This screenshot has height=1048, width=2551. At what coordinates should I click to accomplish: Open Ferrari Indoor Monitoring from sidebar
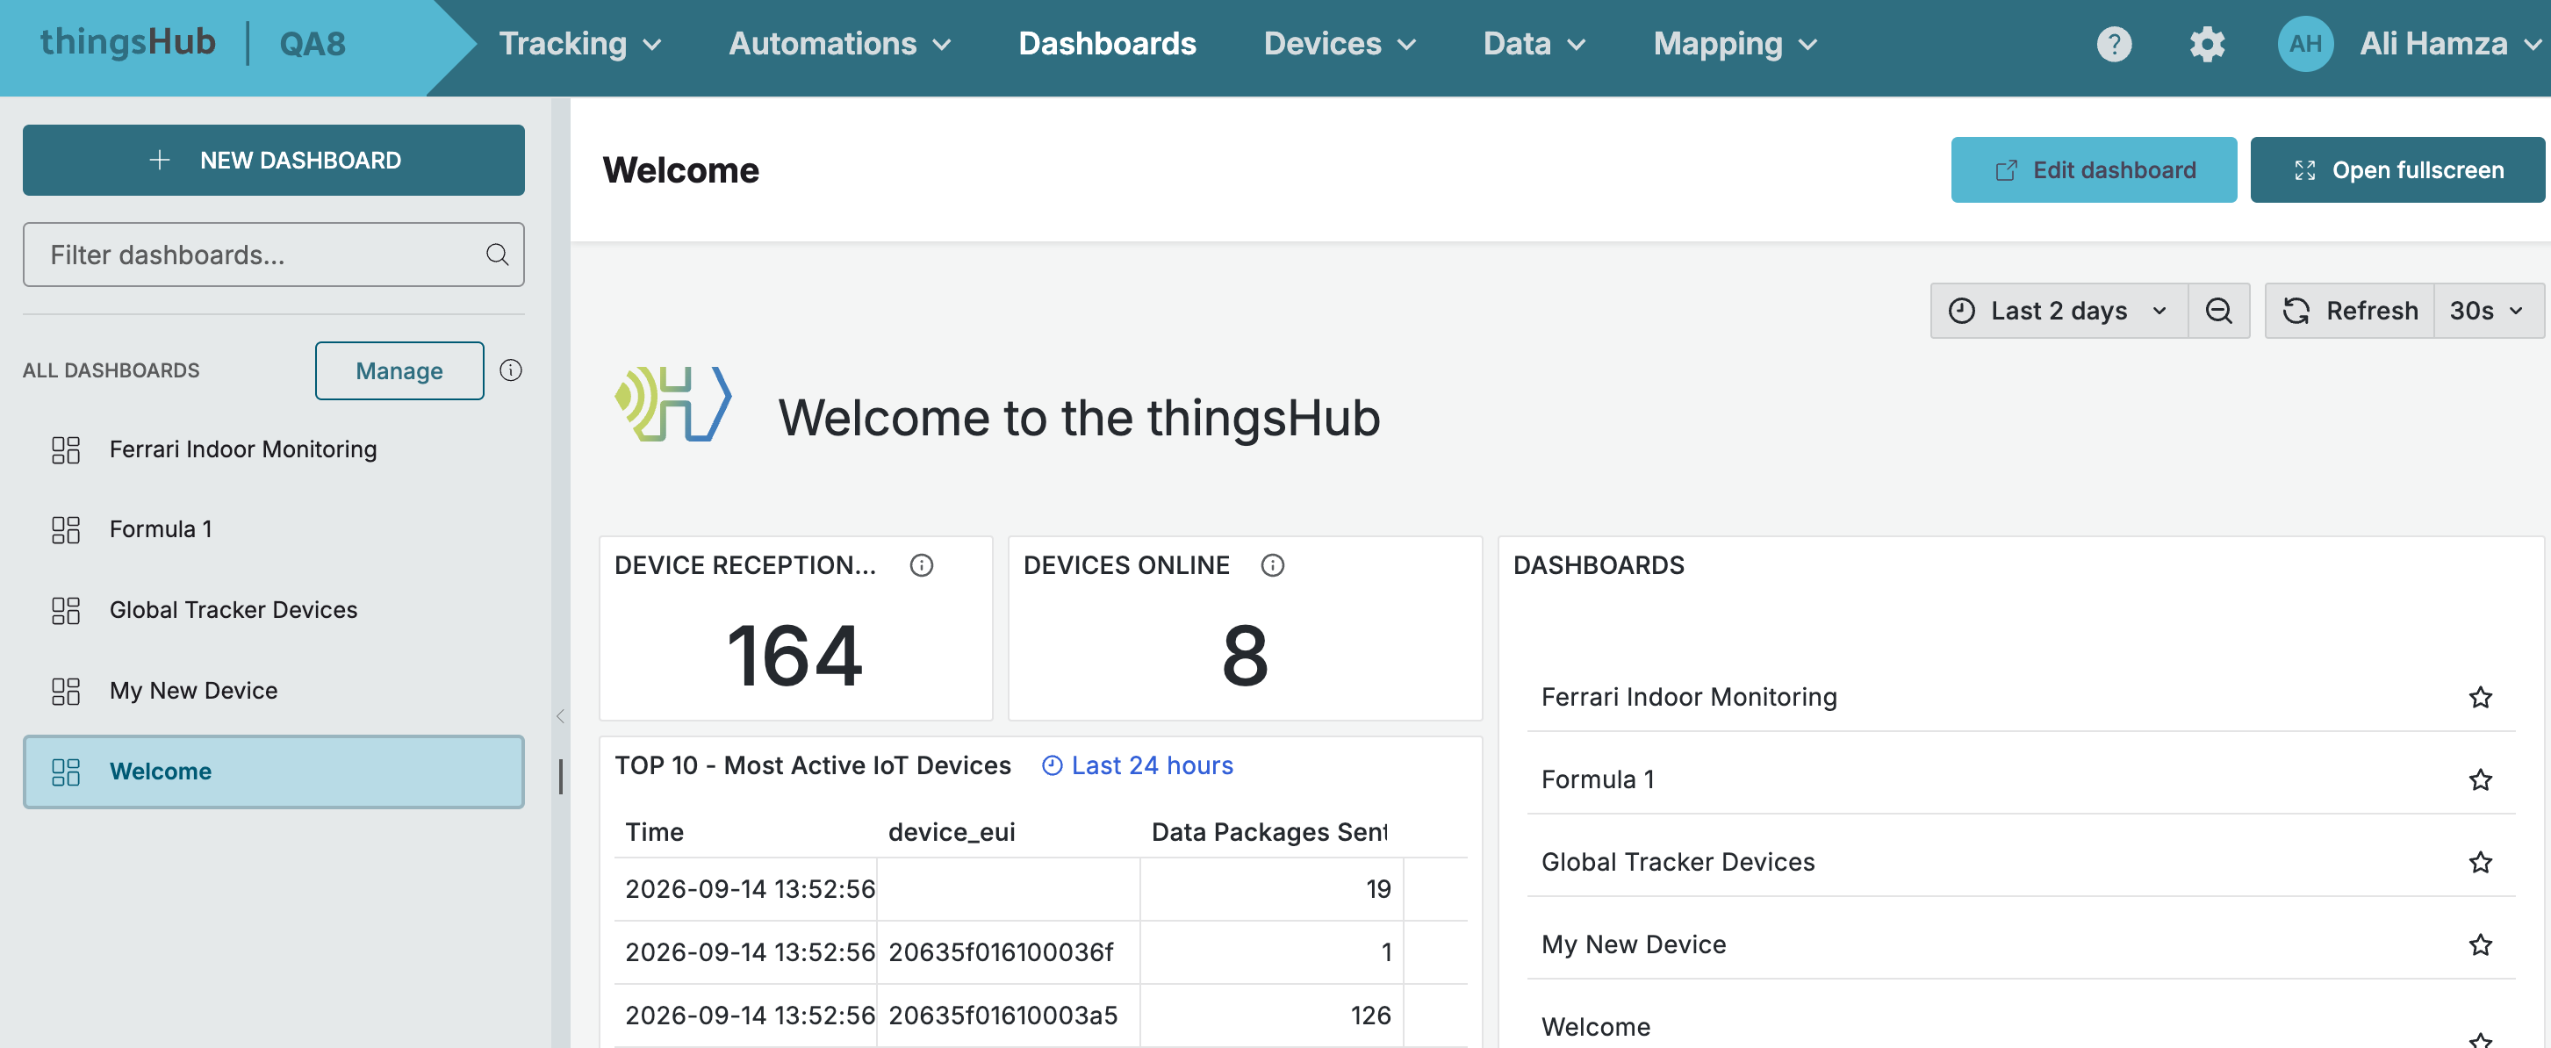pyautogui.click(x=273, y=449)
